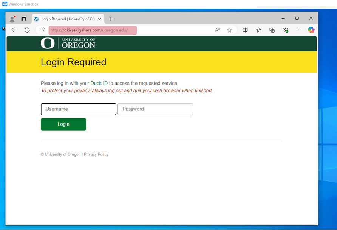Activate the Username input field
Screen dimensions: 337x230
78,109
